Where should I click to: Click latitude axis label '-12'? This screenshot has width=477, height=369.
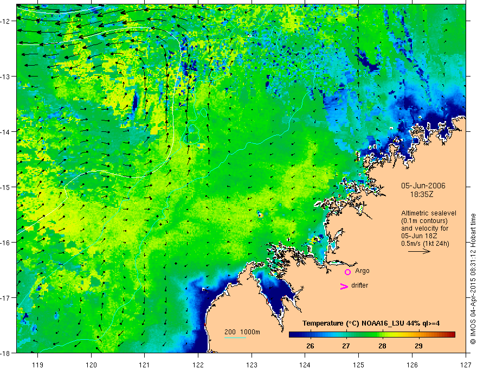tap(7, 21)
